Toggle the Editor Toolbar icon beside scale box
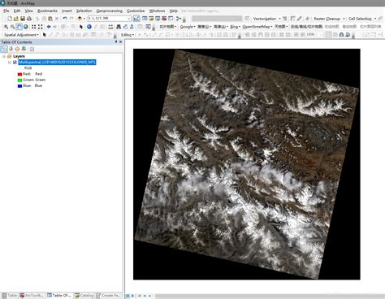 [x=136, y=19]
